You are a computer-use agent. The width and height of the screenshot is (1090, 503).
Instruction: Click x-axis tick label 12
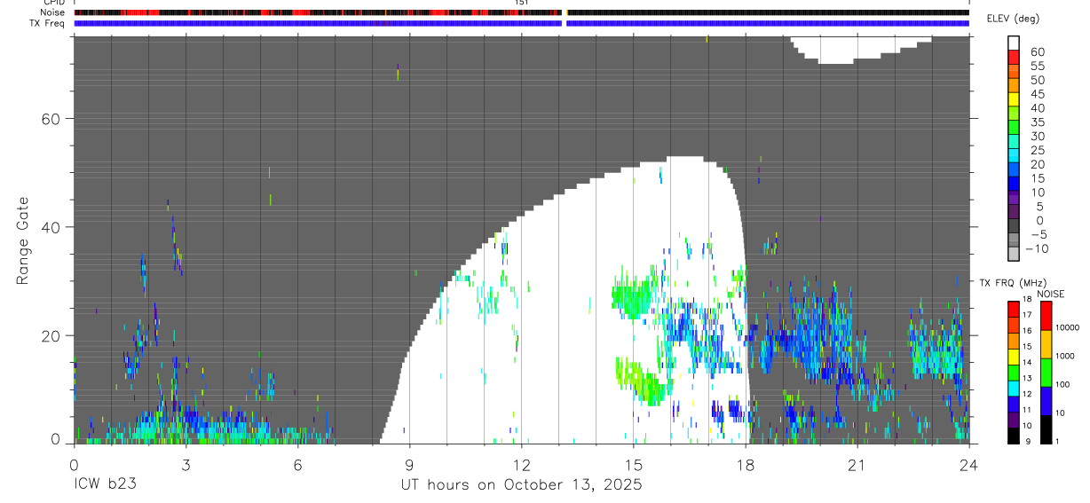pos(521,465)
